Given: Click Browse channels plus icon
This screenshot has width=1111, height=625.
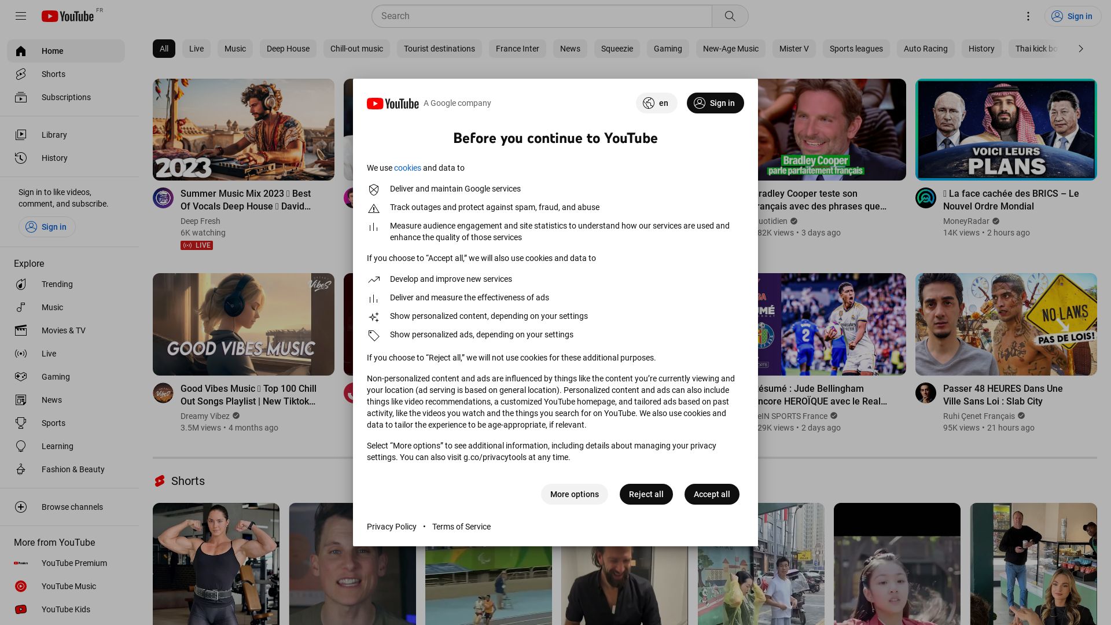Looking at the screenshot, I should click(x=21, y=507).
